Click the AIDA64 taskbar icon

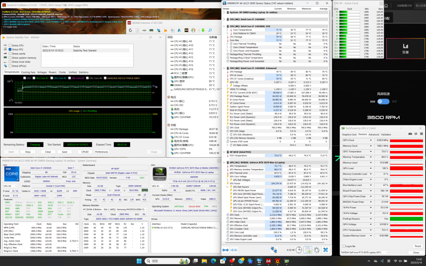tap(269, 261)
